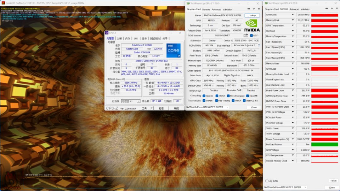Click the CPU-Z title bar icon
The image size is (340, 191).
coord(107,33)
